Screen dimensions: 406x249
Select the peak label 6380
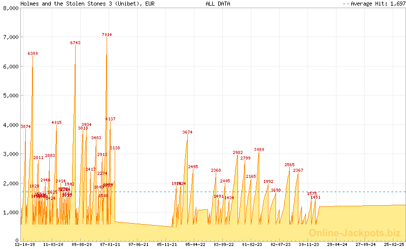point(32,53)
